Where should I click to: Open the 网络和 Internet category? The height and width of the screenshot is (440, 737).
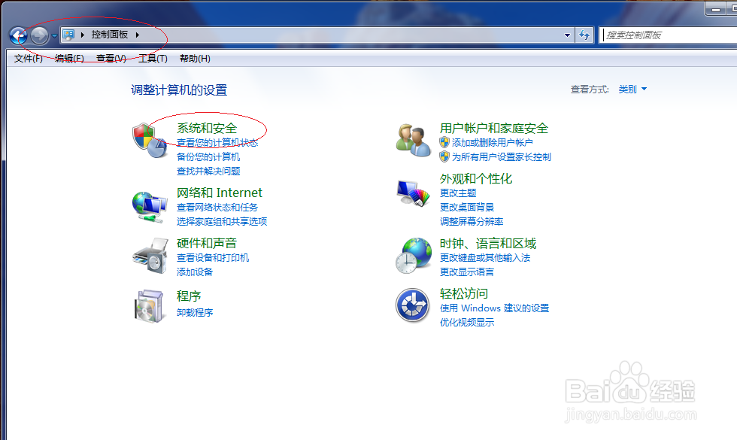pos(220,193)
